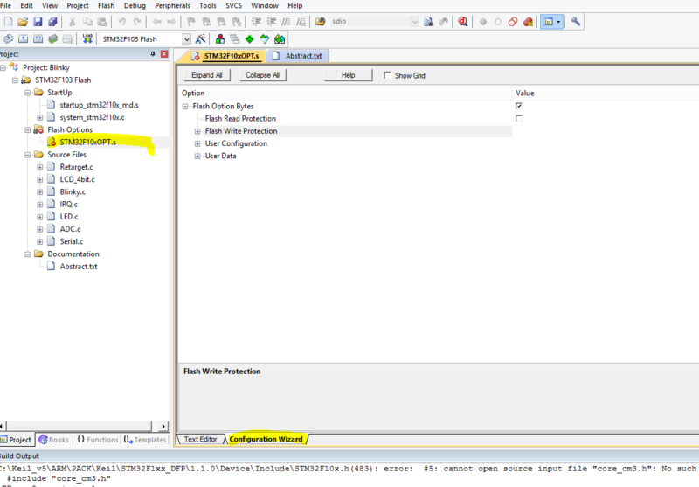Switch to the Abstract.txt editor tab
Viewport: 699px width, 487px height.
(299, 55)
